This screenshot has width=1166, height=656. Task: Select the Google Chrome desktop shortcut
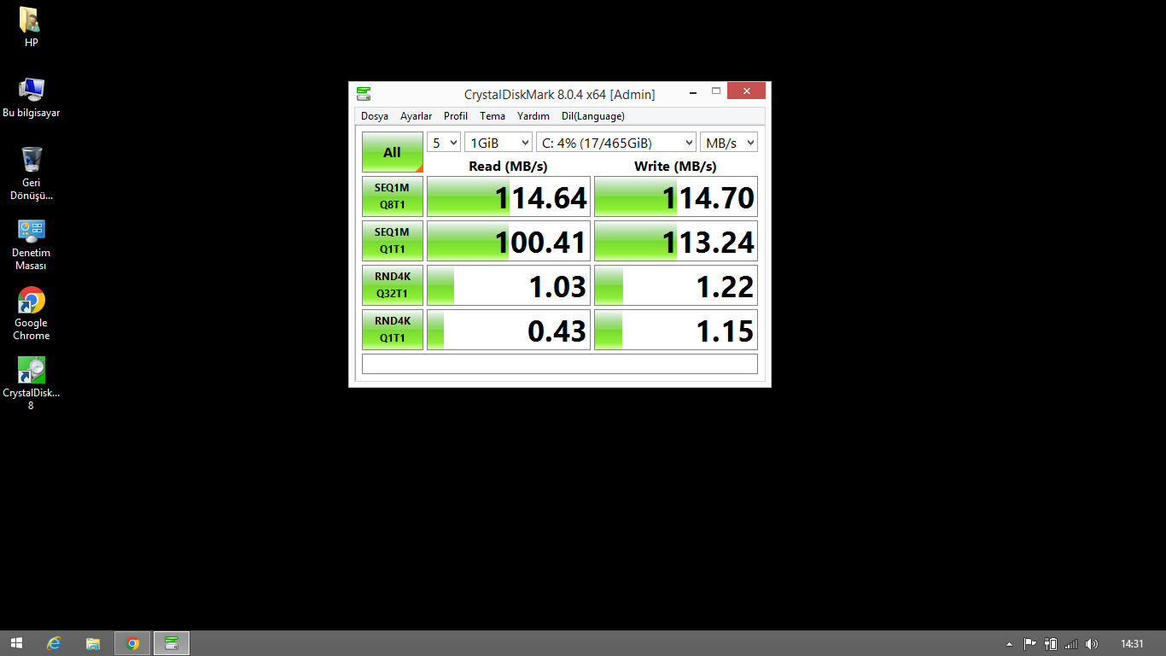pos(31,313)
